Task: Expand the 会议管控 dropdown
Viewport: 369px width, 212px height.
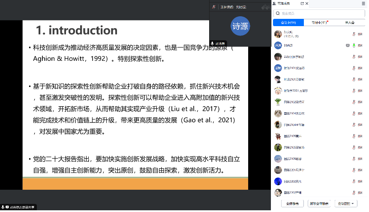Action: tap(346, 203)
